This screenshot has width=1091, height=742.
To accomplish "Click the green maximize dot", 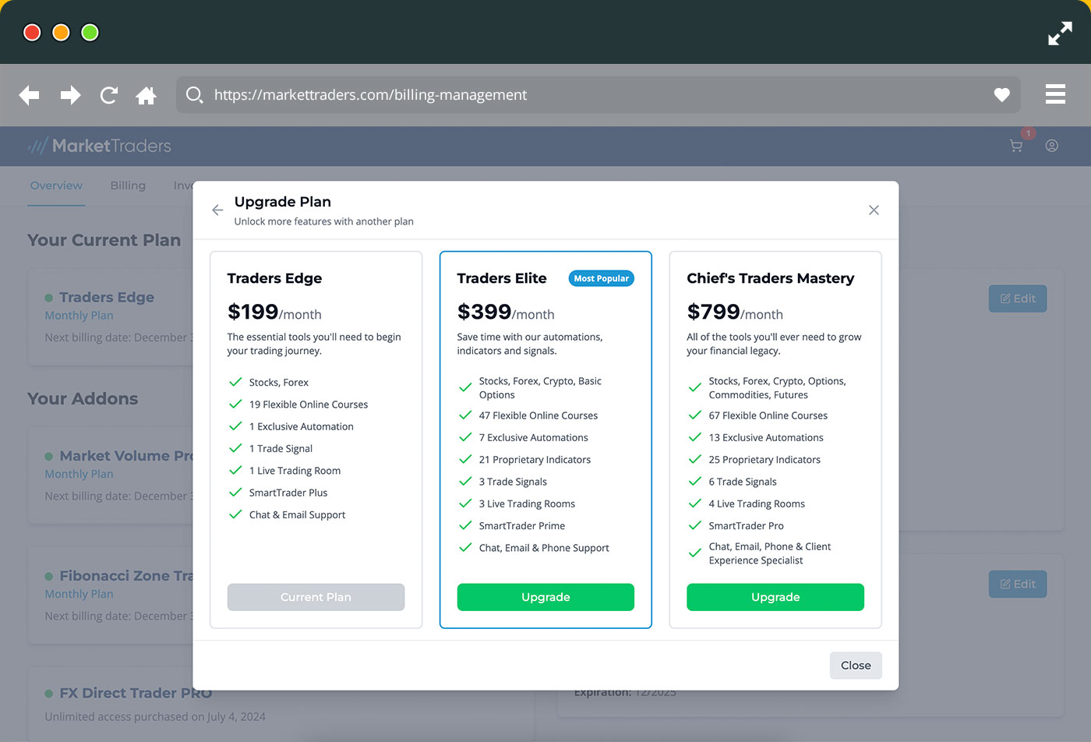I will click(x=90, y=33).
